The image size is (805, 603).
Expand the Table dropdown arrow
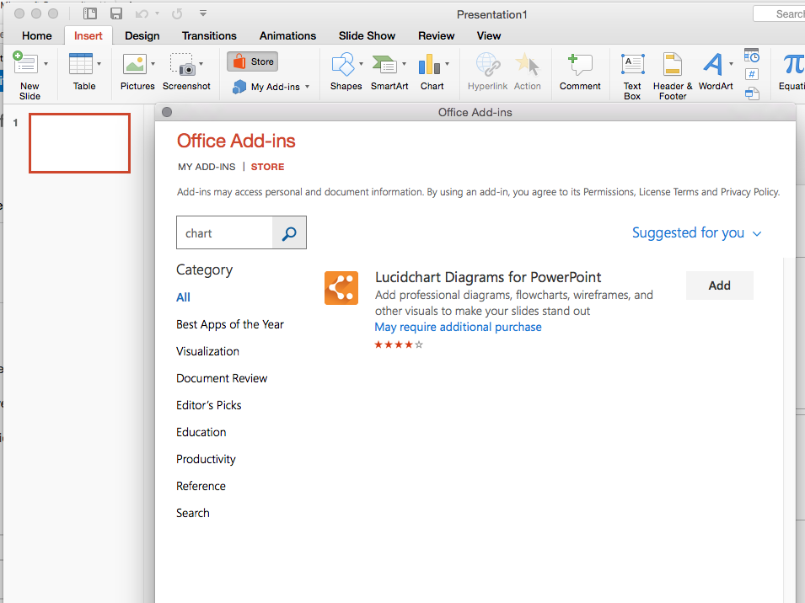(99, 63)
